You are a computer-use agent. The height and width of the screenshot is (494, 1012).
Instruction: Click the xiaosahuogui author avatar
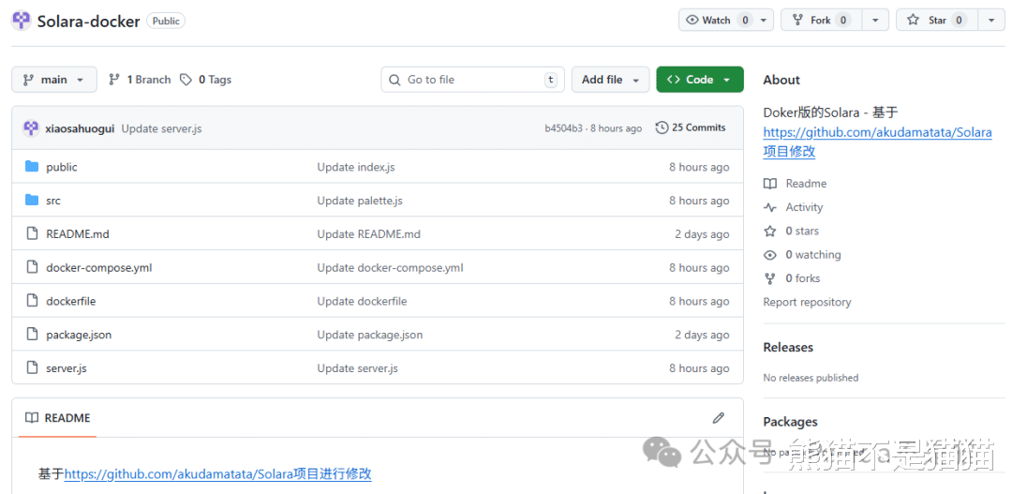coord(31,127)
